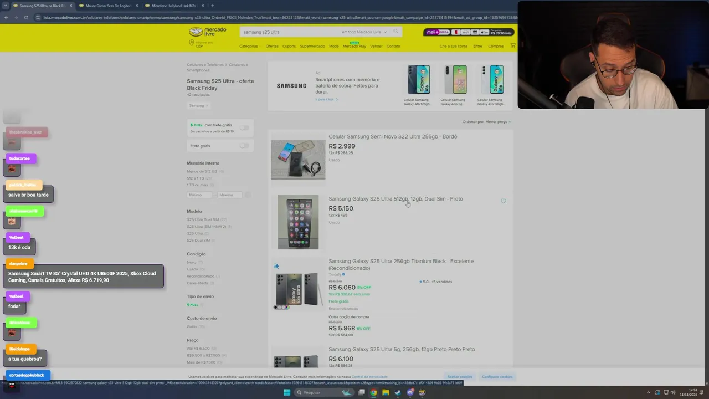This screenshot has height=399, width=709.
Task: Click the Aceitar cookies button
Action: coord(460,377)
